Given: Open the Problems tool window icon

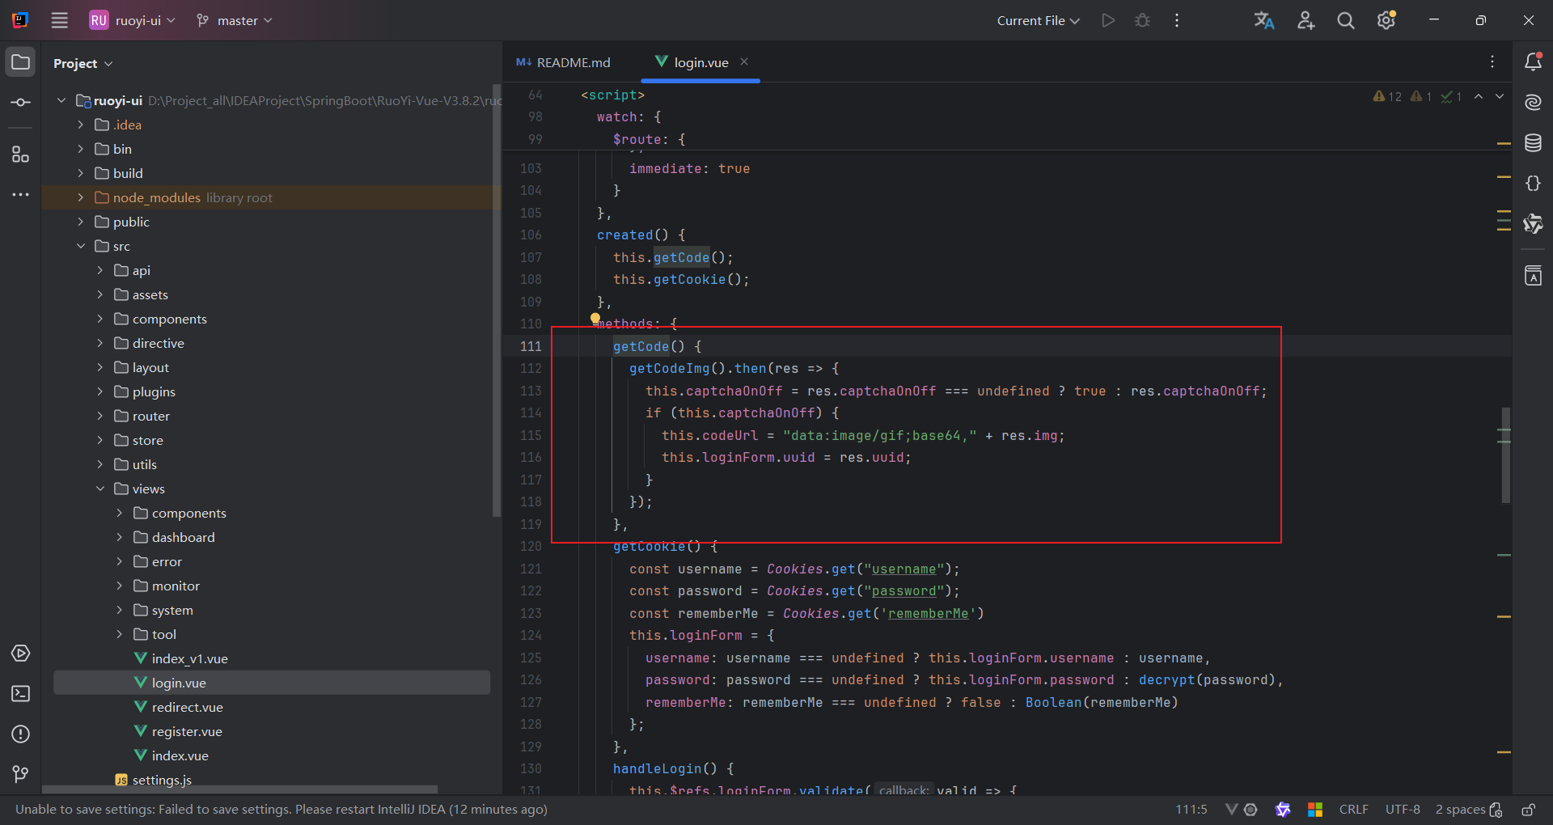Looking at the screenshot, I should pyautogui.click(x=21, y=734).
